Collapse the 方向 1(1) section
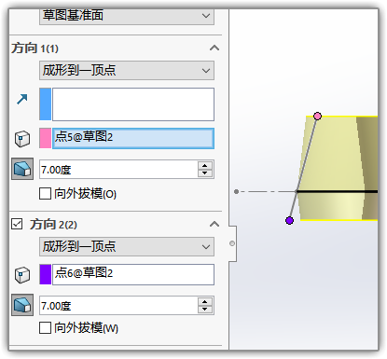 coord(214,48)
